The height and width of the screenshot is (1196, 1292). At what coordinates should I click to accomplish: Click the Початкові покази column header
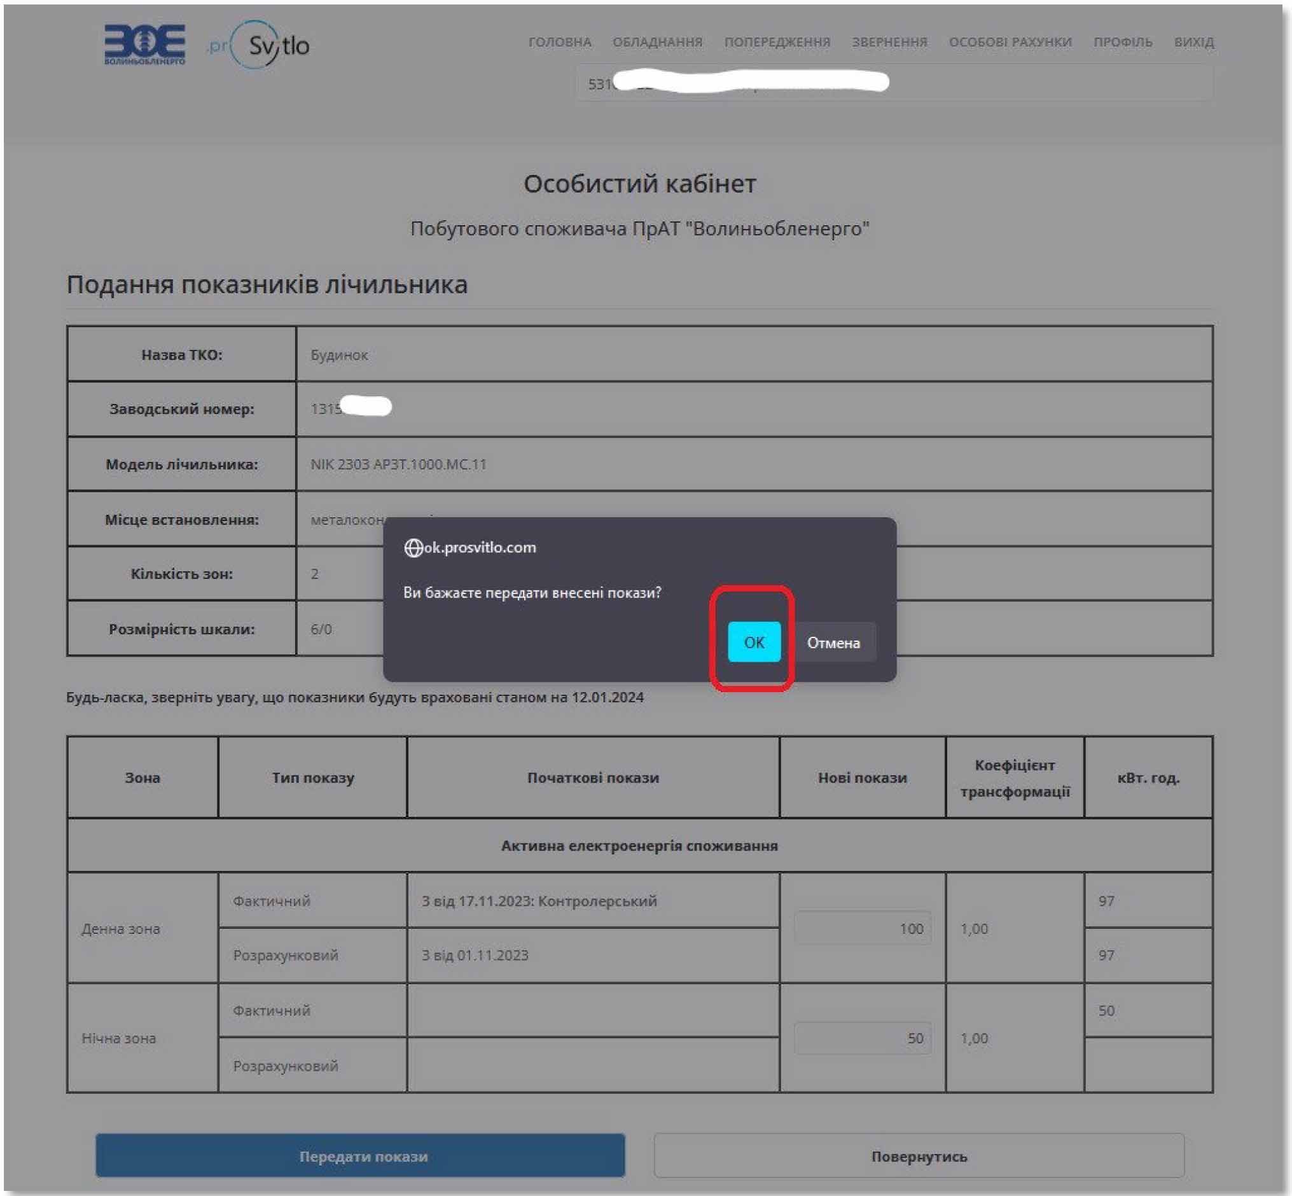[x=593, y=777]
